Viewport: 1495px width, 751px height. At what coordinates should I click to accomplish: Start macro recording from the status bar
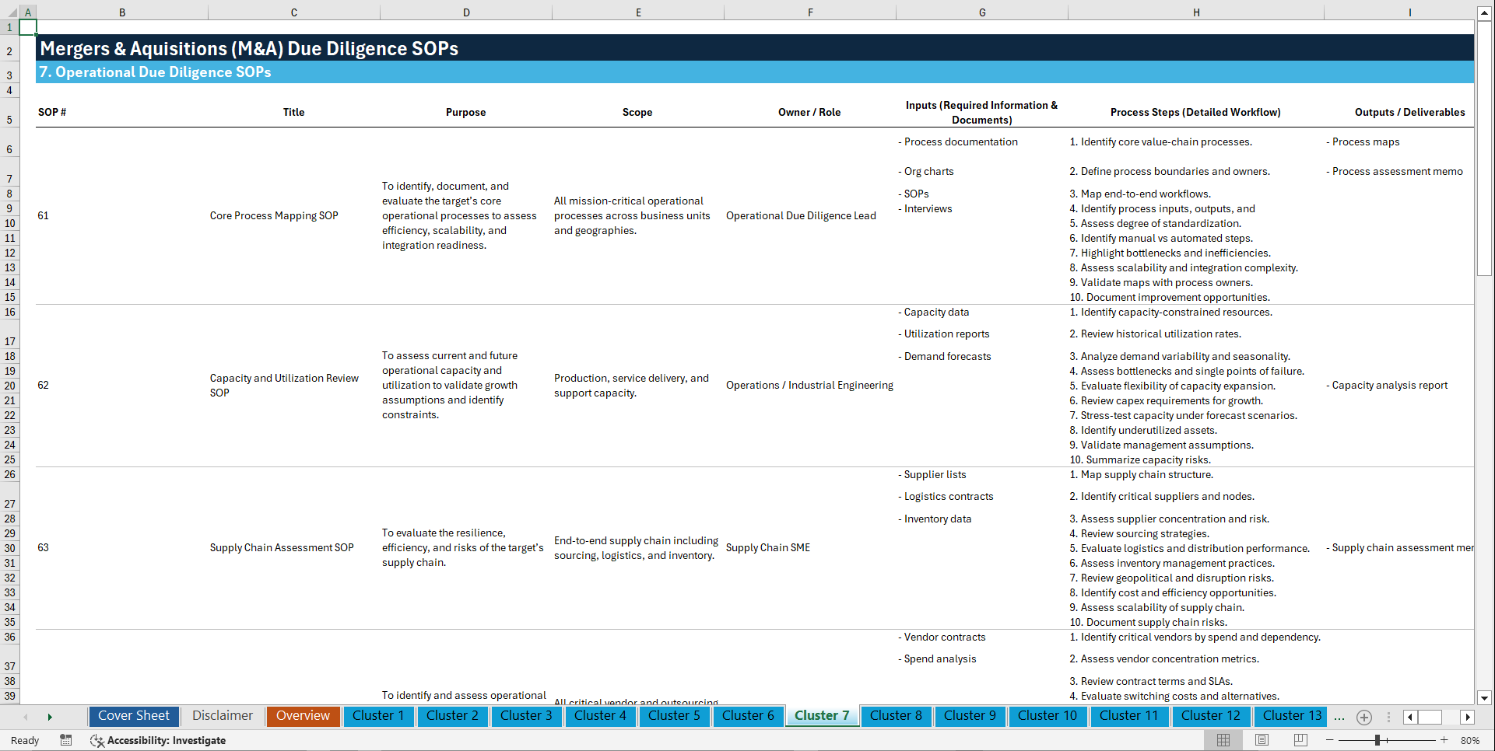(x=66, y=741)
